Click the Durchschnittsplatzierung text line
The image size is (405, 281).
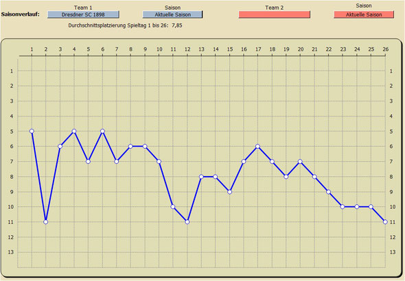[x=125, y=25]
